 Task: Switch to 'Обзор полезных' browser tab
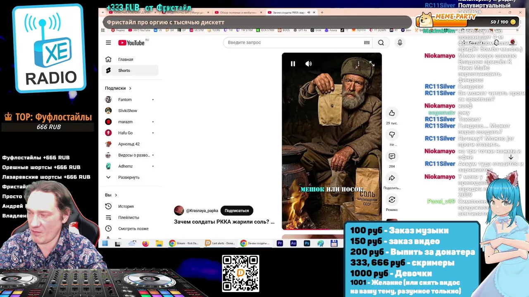pos(238,12)
